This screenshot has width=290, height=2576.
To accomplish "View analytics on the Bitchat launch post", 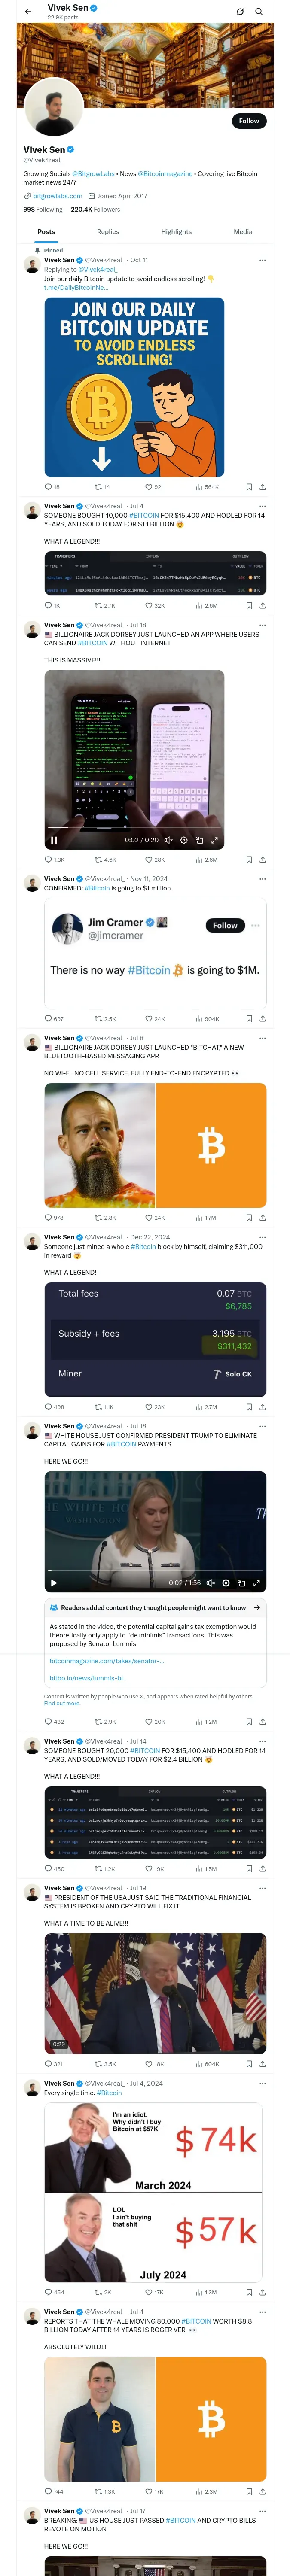I will pos(206,1218).
